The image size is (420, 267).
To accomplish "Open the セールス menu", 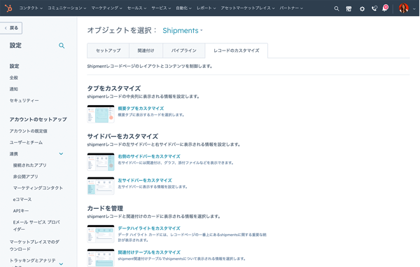I will click(x=136, y=8).
